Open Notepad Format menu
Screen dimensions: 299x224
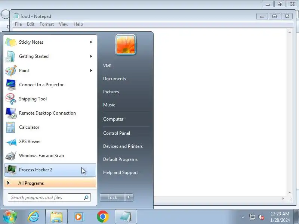pyautogui.click(x=47, y=24)
